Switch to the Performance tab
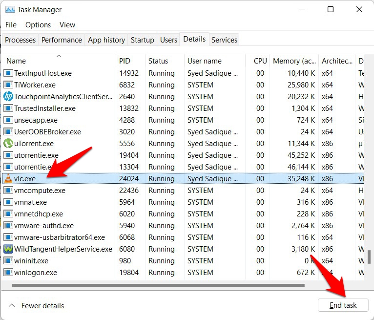Image resolution: width=374 pixels, height=320 pixels. (62, 40)
